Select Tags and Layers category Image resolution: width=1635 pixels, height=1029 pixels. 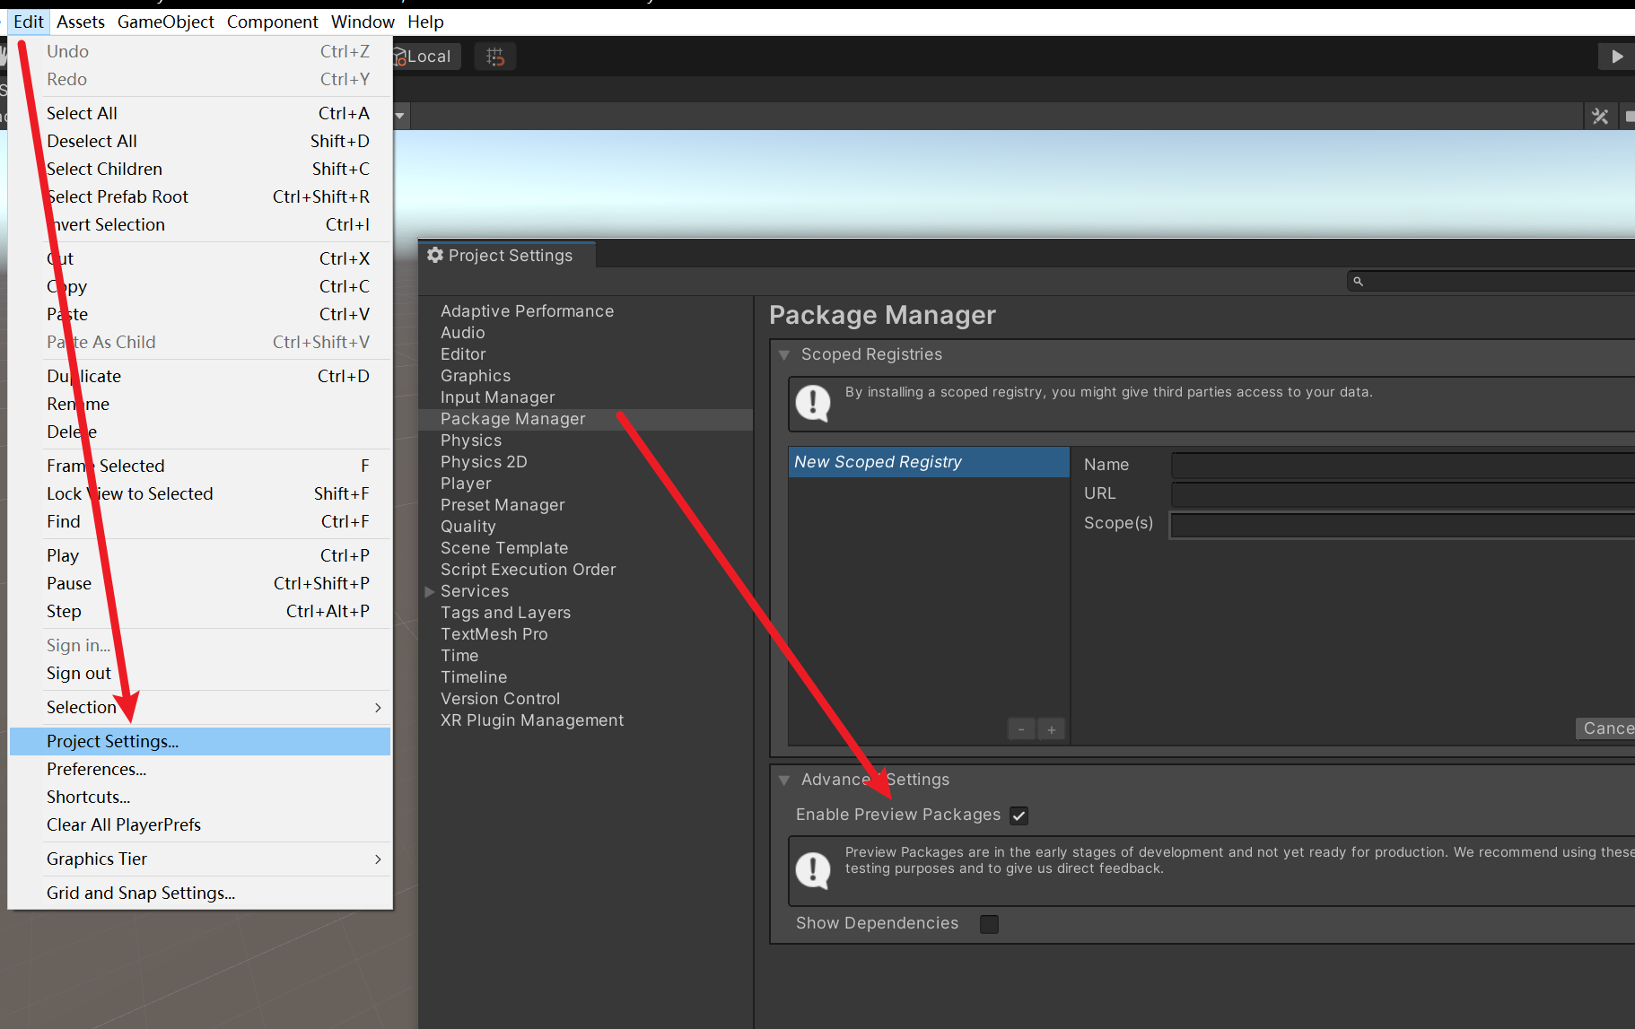point(586,613)
